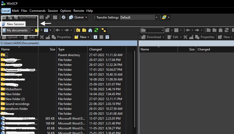This screenshot has height=134, width=234.
Task: Go to the local home directory
Action: tap(90, 30)
